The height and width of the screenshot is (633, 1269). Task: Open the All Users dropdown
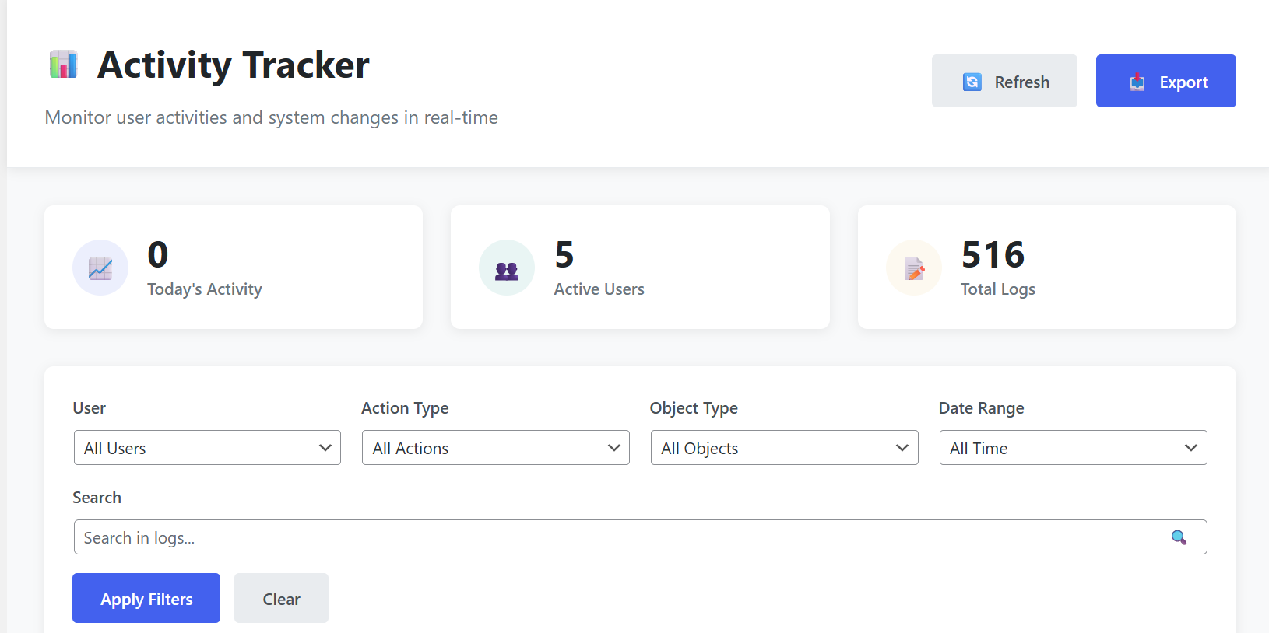206,447
